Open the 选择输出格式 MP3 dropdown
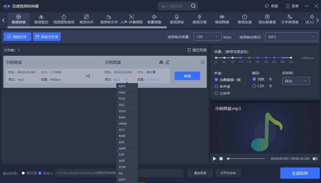This screenshot has height=183, width=321. coord(291,37)
